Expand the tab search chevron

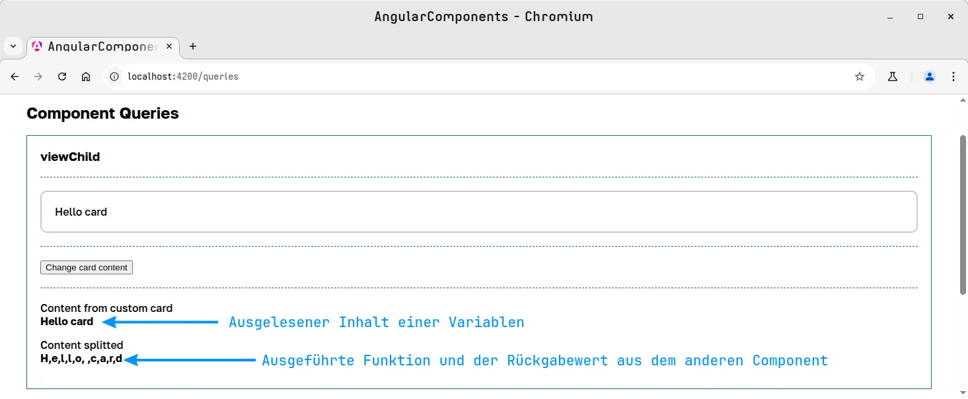[x=13, y=46]
